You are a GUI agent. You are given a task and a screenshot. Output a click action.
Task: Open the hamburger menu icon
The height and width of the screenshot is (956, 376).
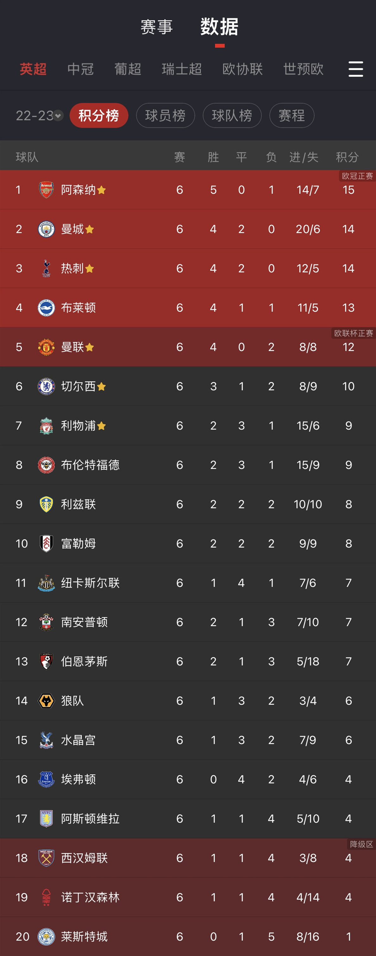pos(355,69)
